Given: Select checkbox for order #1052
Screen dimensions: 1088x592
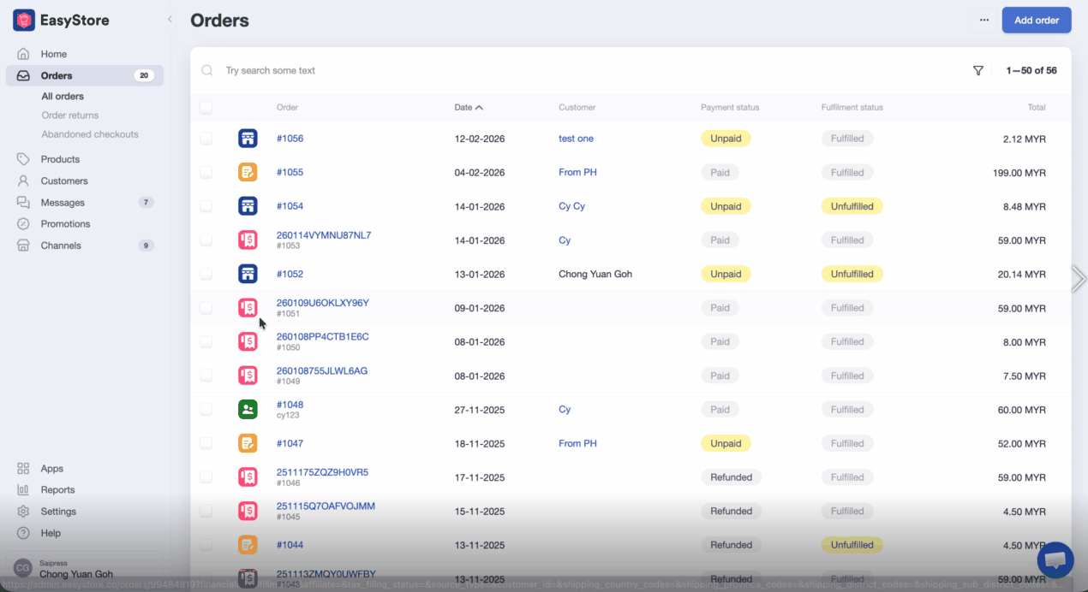Looking at the screenshot, I should coord(206,275).
